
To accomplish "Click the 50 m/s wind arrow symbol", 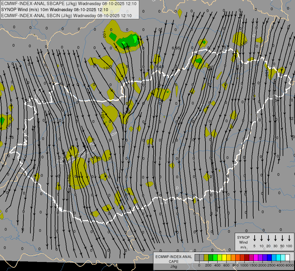I will click(x=282, y=238).
